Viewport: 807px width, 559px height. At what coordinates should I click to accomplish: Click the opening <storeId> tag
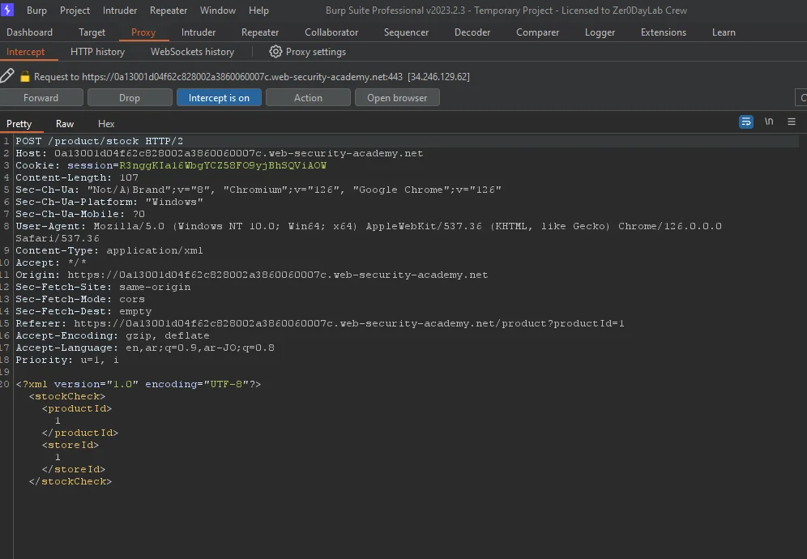pos(70,445)
